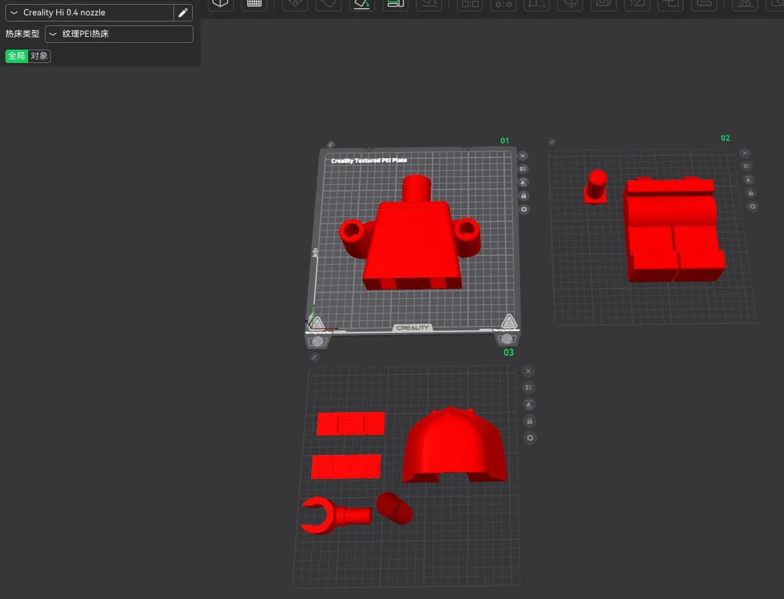Toggle the lock on plate 02
784x599 pixels.
(751, 193)
